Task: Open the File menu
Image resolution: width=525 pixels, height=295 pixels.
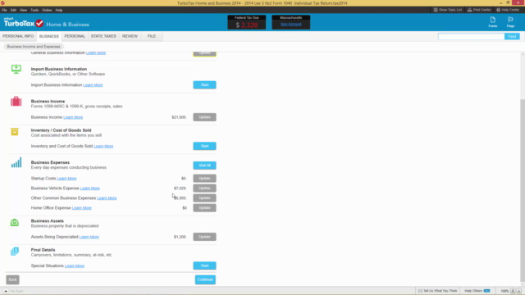Action: [4, 10]
